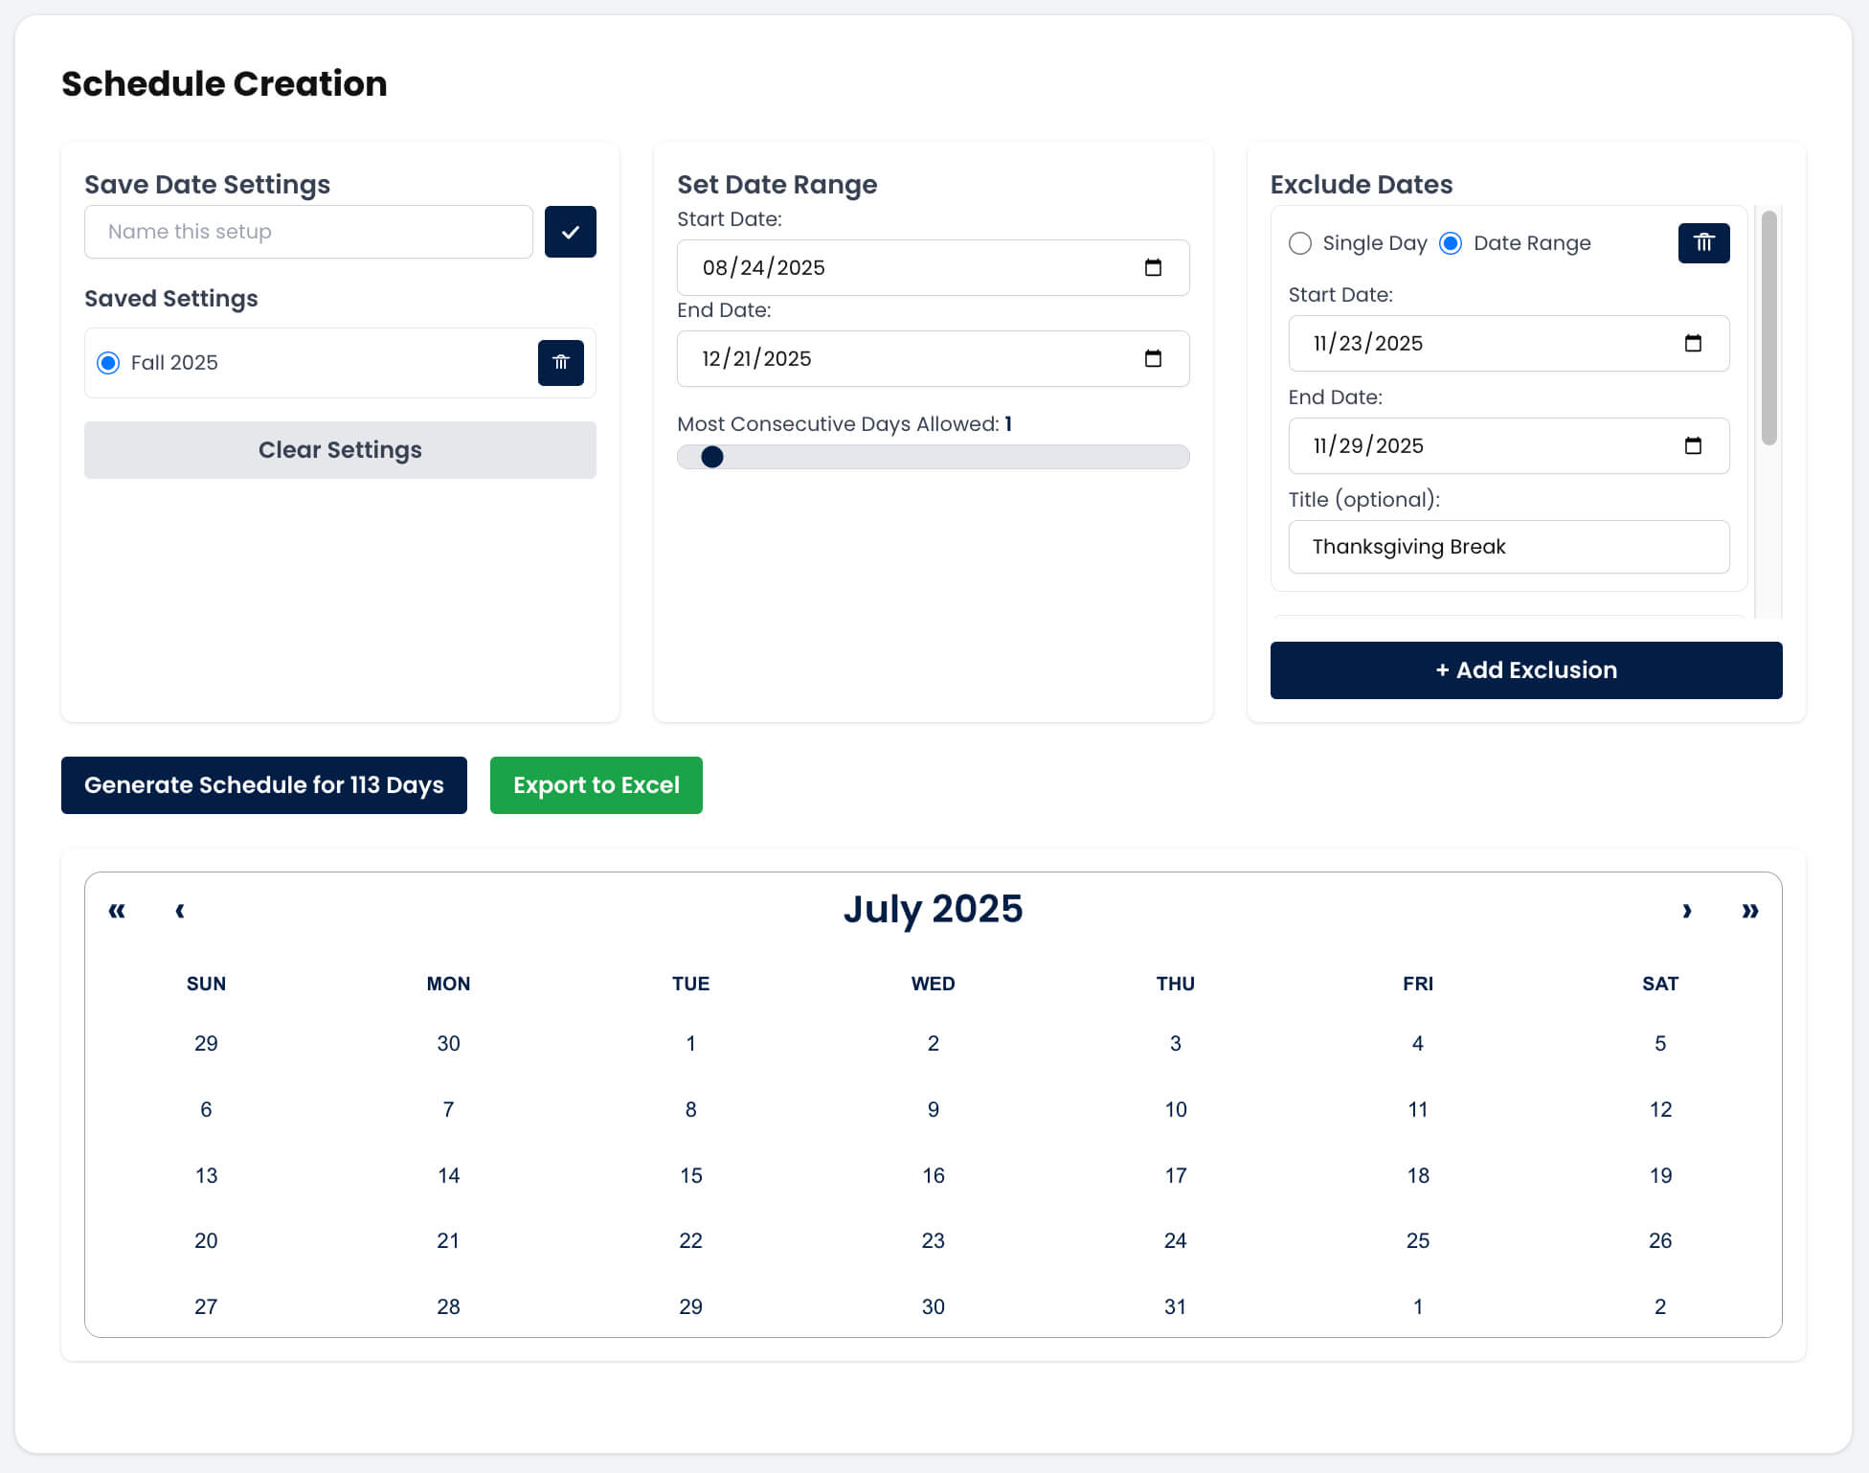The height and width of the screenshot is (1473, 1869).
Task: Click the Thanksgiving Break title field
Action: click(1508, 547)
